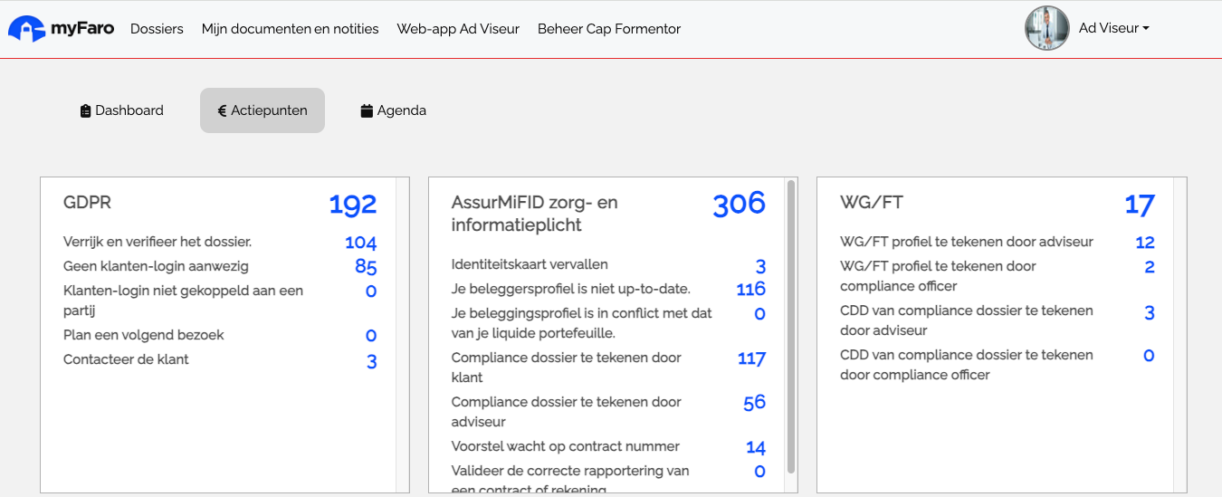Open Beheer Cap Formentor menu item
The image size is (1222, 497).
[609, 29]
